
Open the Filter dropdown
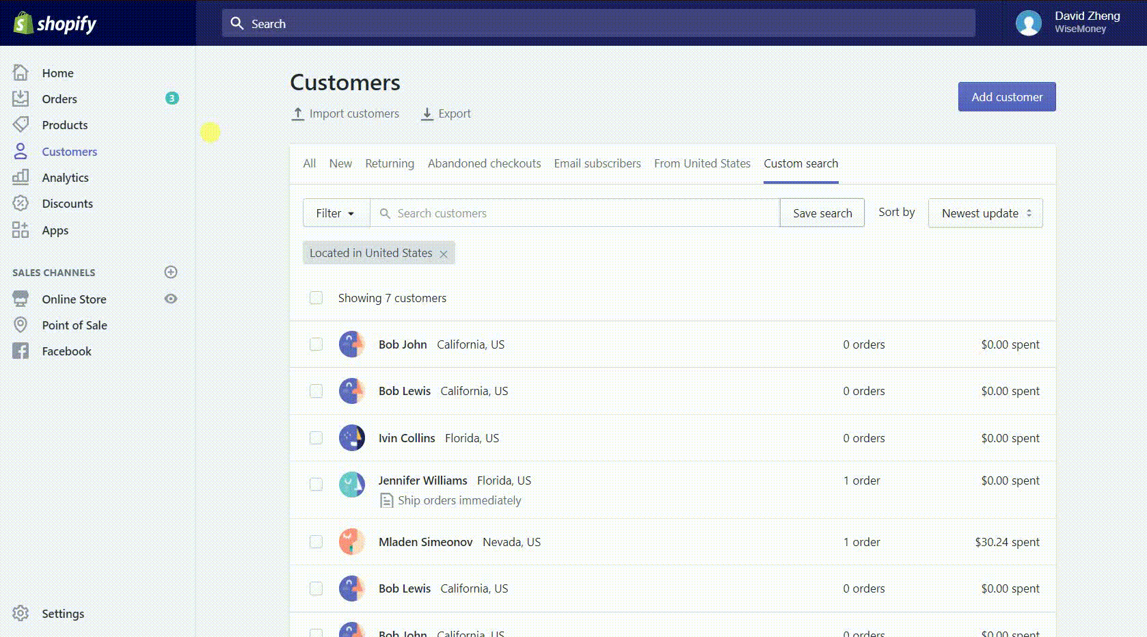pos(336,213)
